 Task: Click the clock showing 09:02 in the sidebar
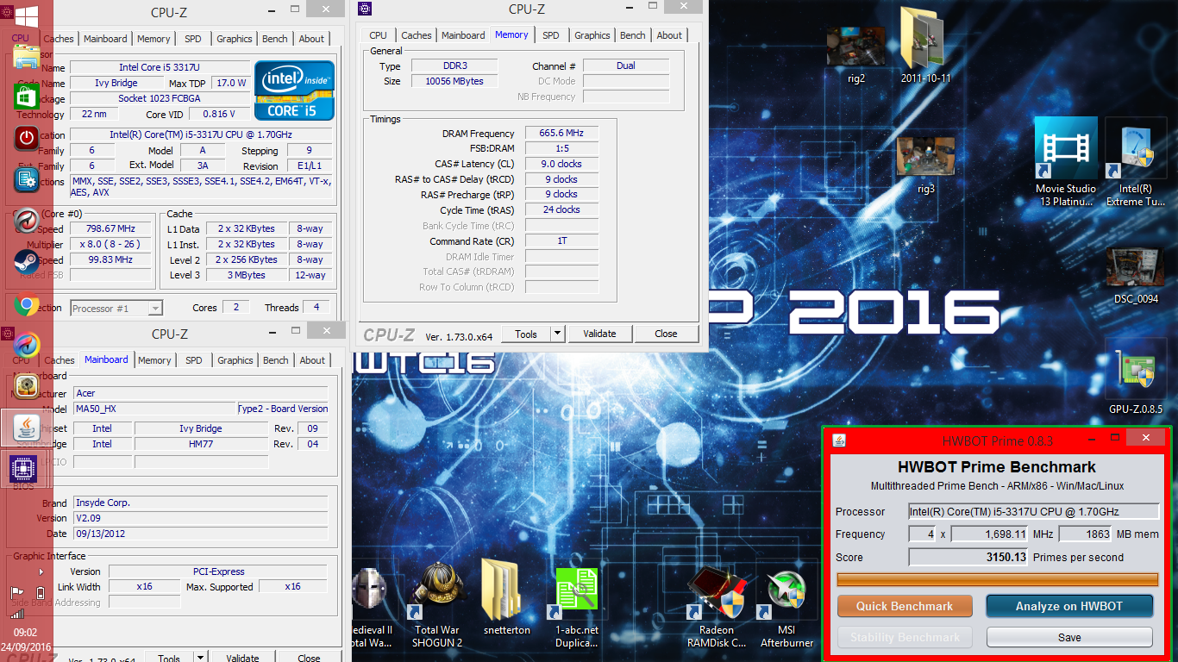[25, 633]
